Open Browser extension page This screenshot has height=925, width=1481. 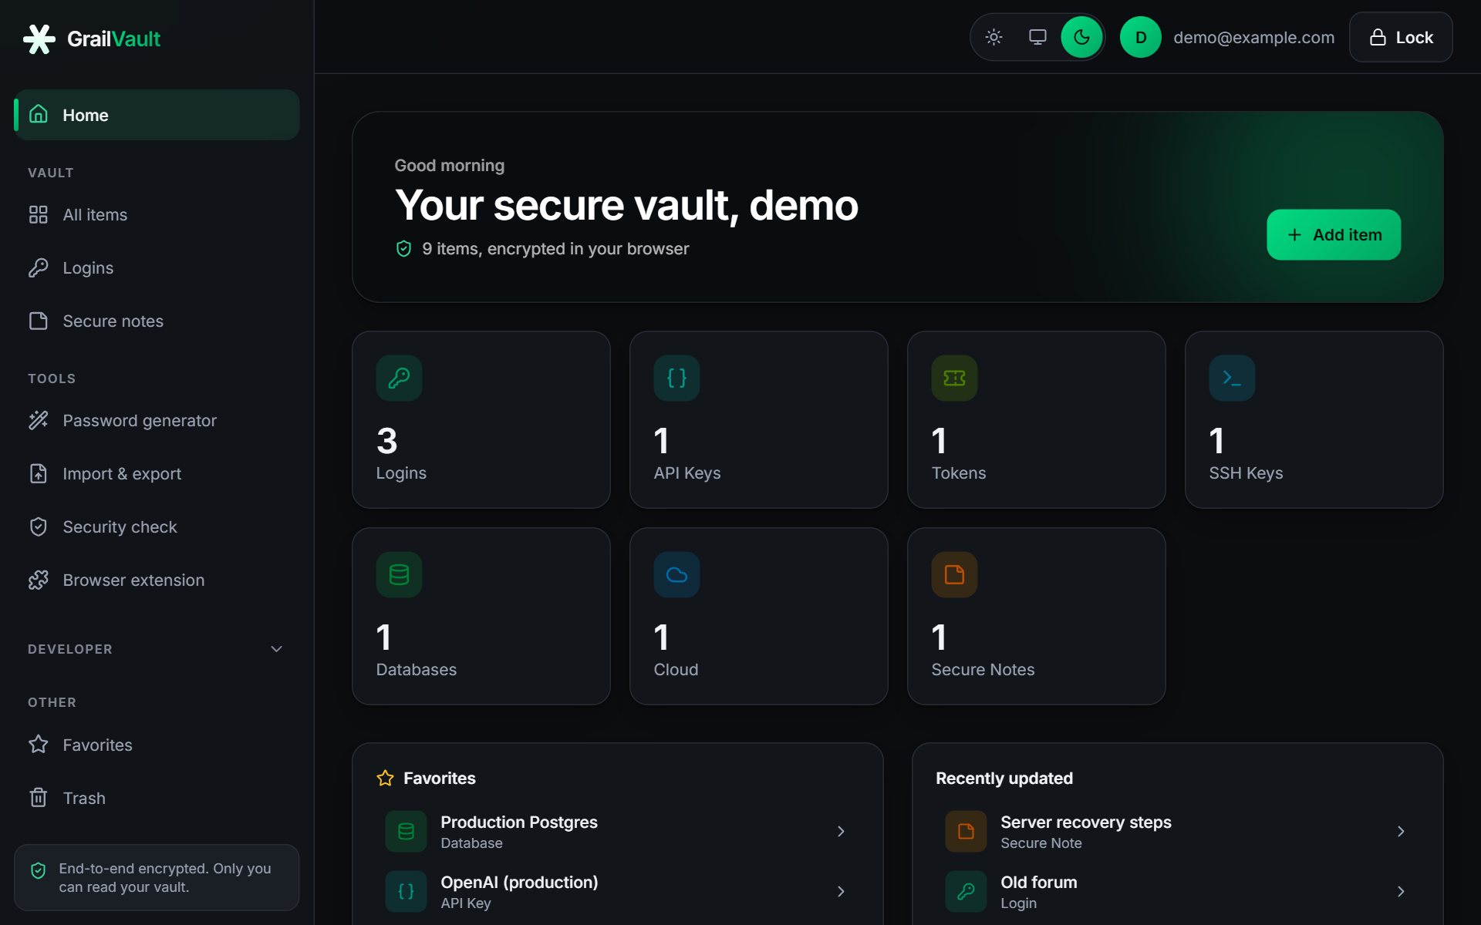157,580
